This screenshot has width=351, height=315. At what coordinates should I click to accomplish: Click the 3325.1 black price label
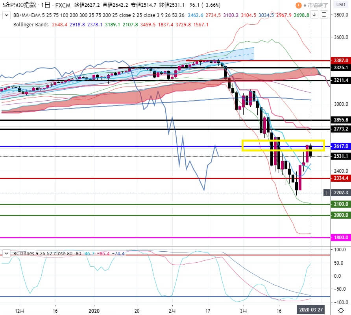pyautogui.click(x=341, y=68)
